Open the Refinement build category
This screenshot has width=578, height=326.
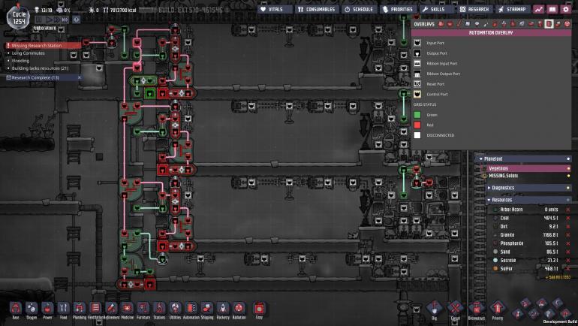[x=111, y=309]
